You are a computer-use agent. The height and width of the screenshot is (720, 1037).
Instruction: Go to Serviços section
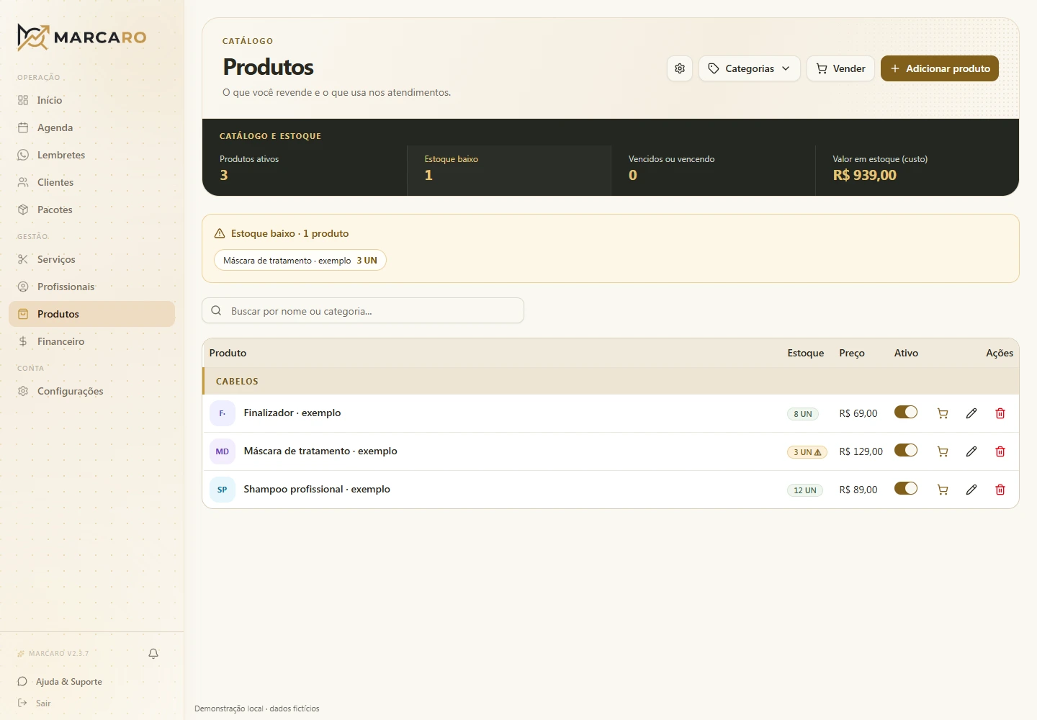[91, 259]
